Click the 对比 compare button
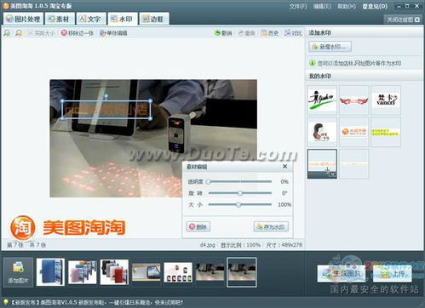The height and width of the screenshot is (308, 425). (x=293, y=33)
